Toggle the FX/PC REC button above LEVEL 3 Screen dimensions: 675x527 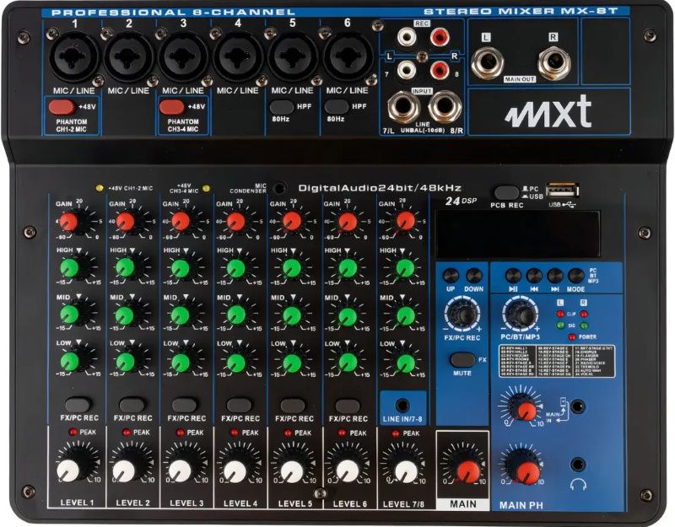coord(185,405)
